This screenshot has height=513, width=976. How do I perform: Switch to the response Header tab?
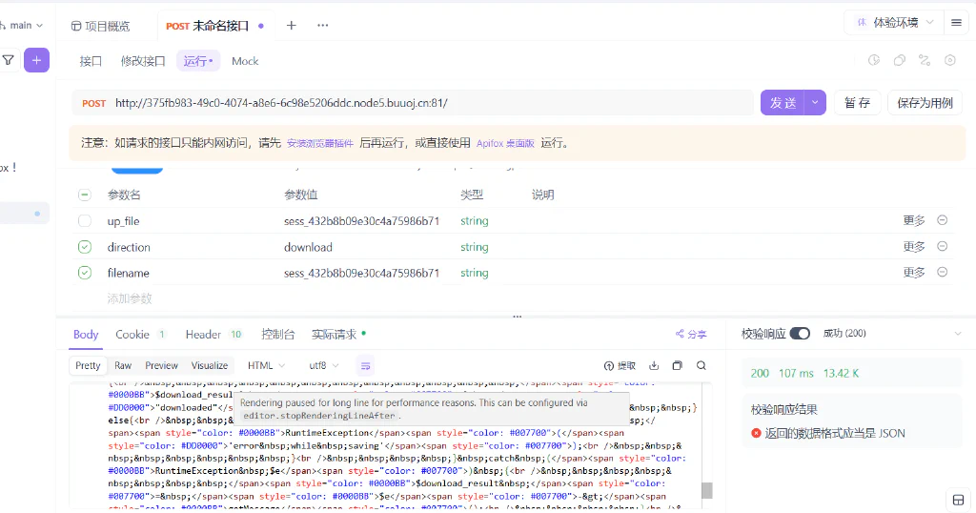213,335
